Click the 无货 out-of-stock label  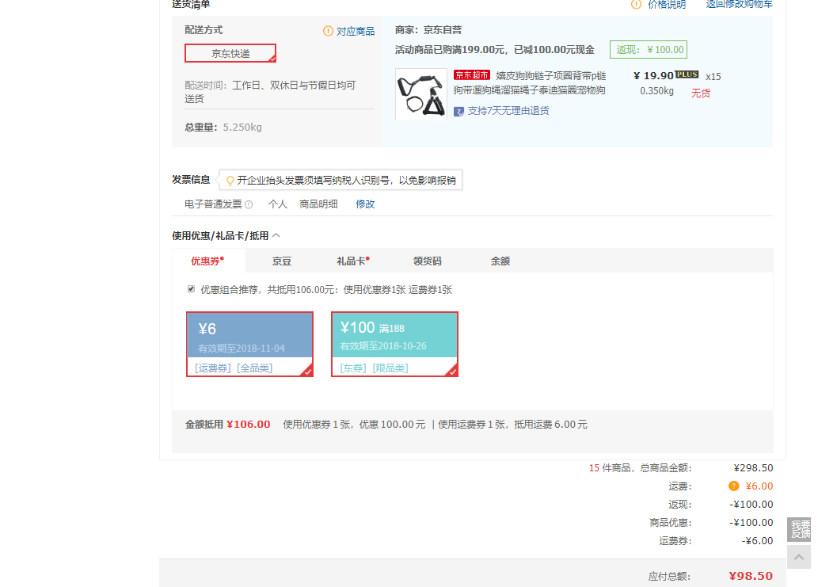pyautogui.click(x=701, y=93)
